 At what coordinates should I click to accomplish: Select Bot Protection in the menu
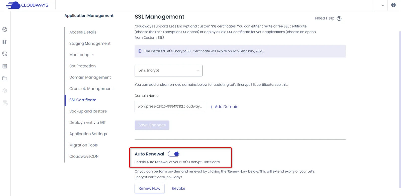(x=82, y=66)
